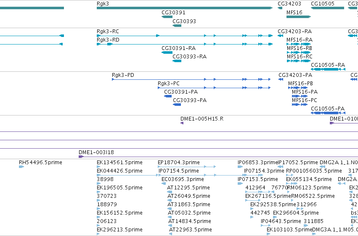
Task: Select the Rgk3 gene bar
Action: coord(185,8)
